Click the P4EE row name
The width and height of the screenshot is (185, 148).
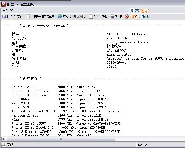[15, 119]
